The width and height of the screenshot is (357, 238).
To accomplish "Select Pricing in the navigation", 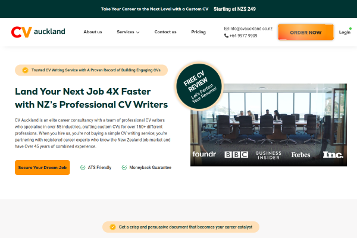I will pyautogui.click(x=198, y=32).
